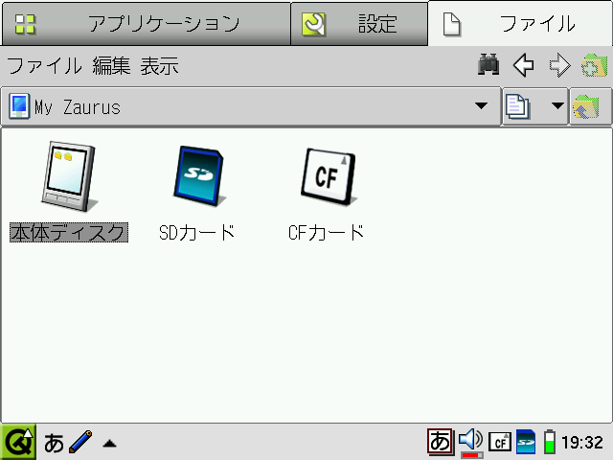Click the new folder icon in the toolbar
This screenshot has height=460, width=613.
(x=594, y=65)
